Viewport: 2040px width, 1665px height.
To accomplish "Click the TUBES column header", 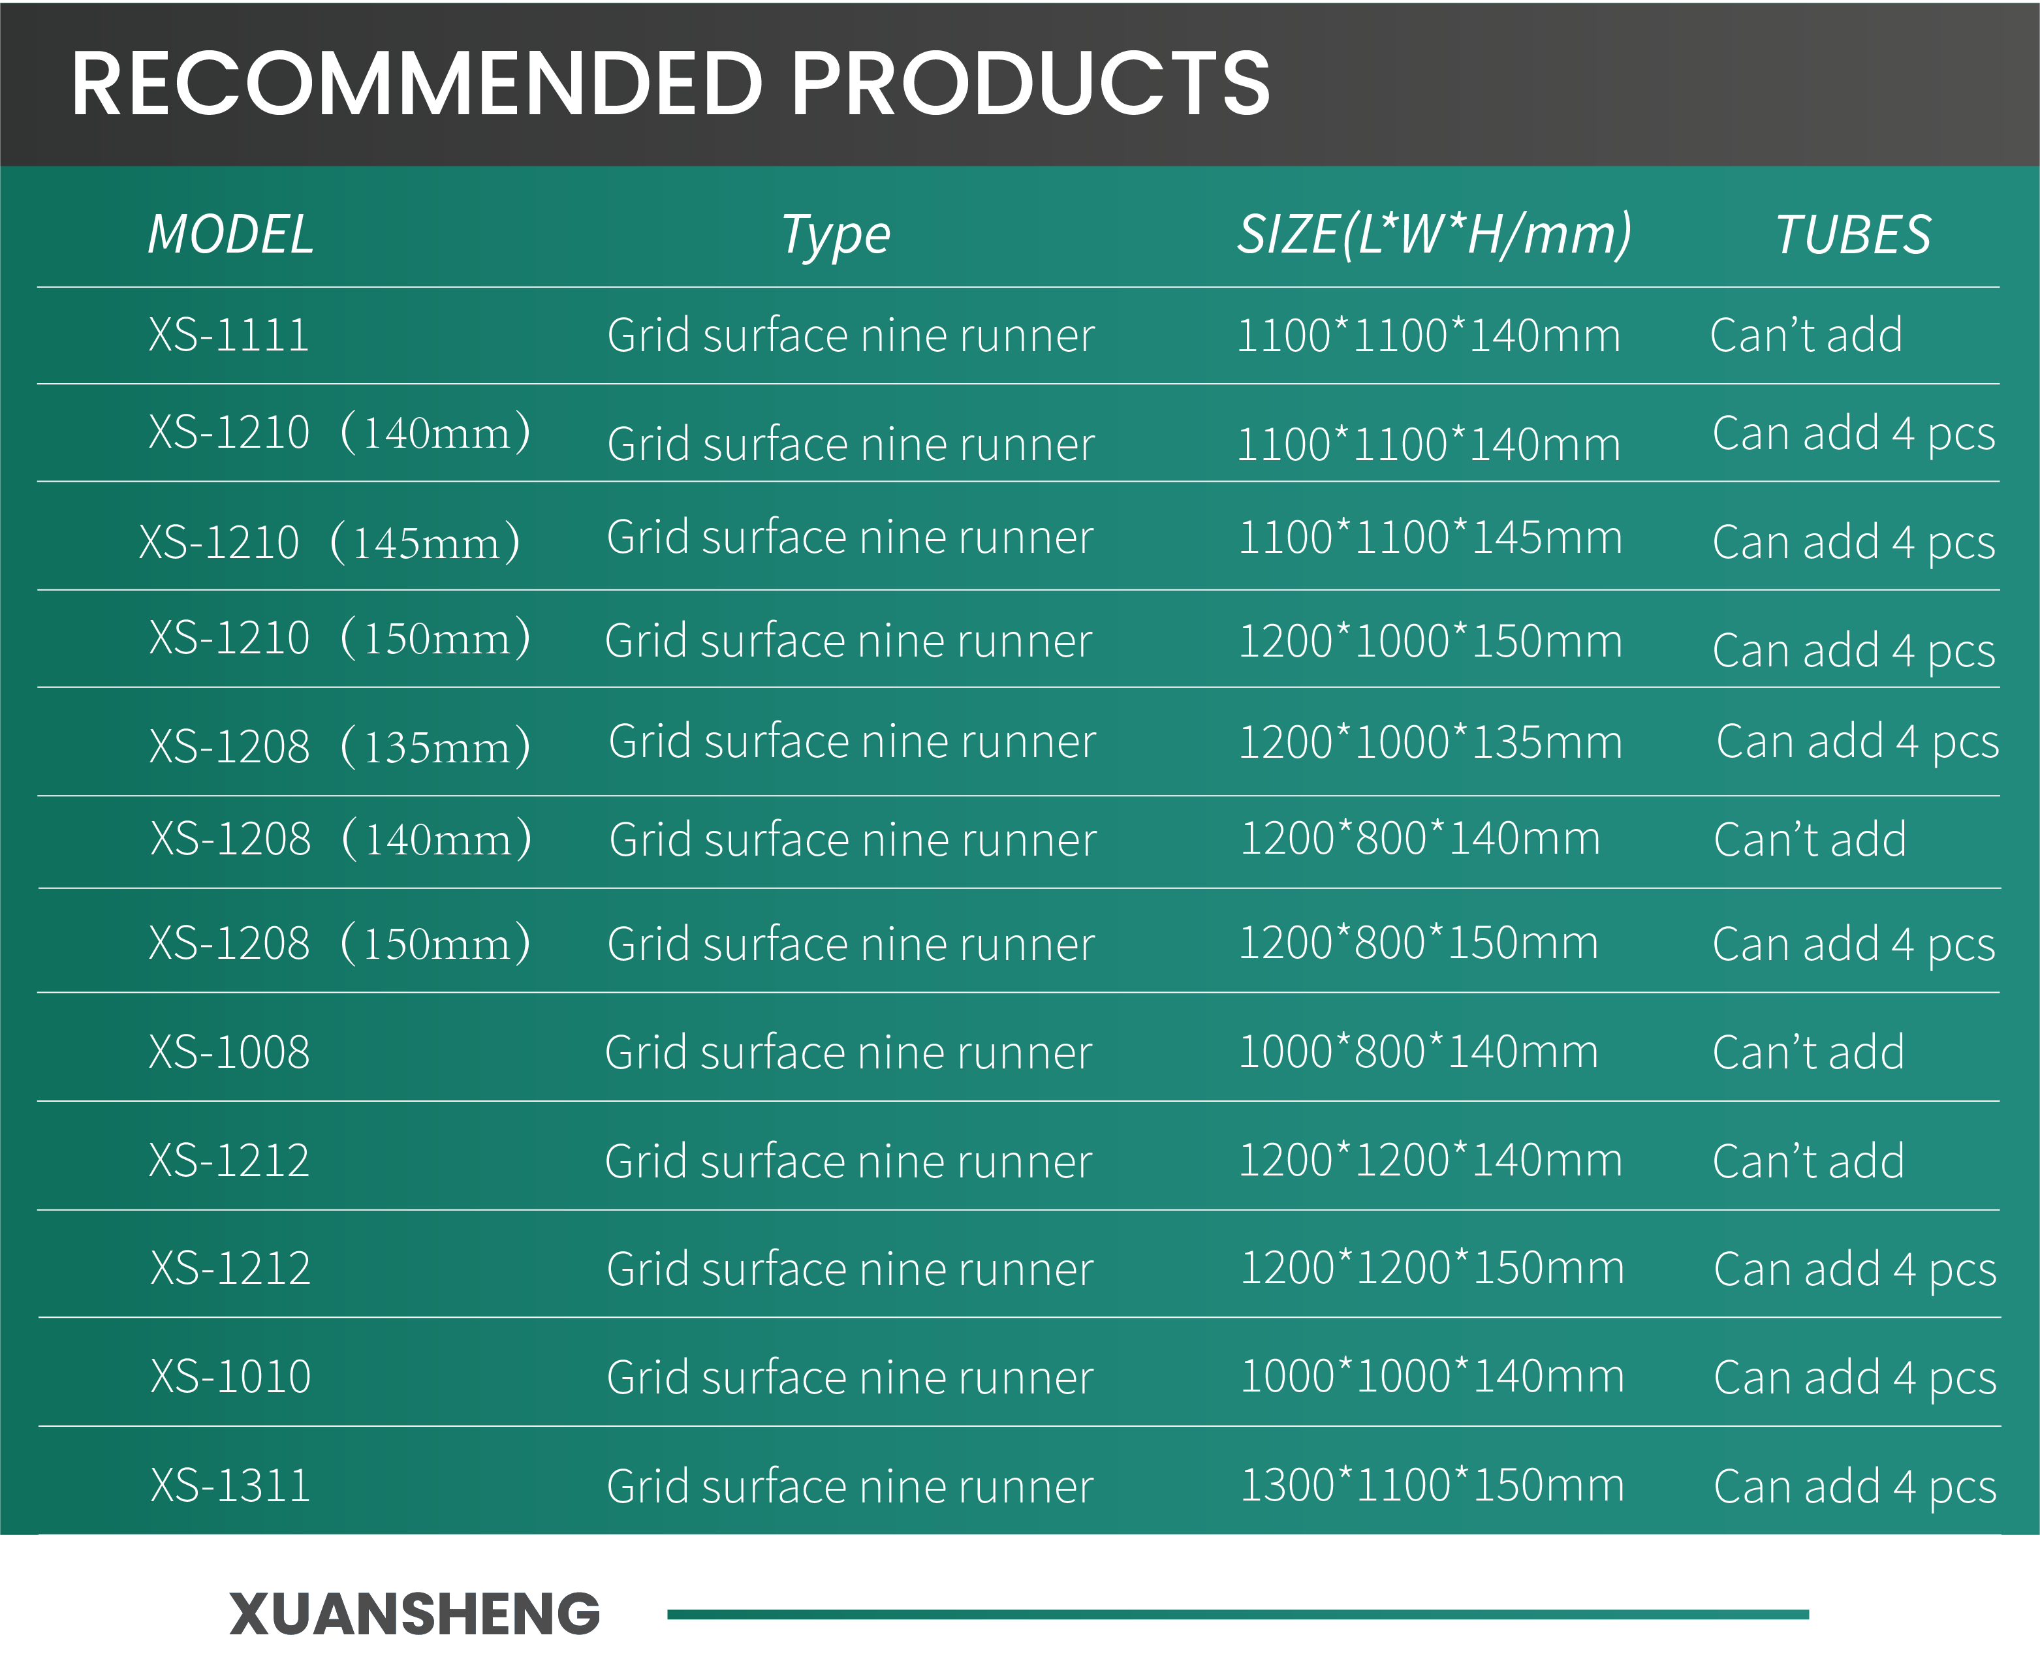I will pyautogui.click(x=1853, y=235).
